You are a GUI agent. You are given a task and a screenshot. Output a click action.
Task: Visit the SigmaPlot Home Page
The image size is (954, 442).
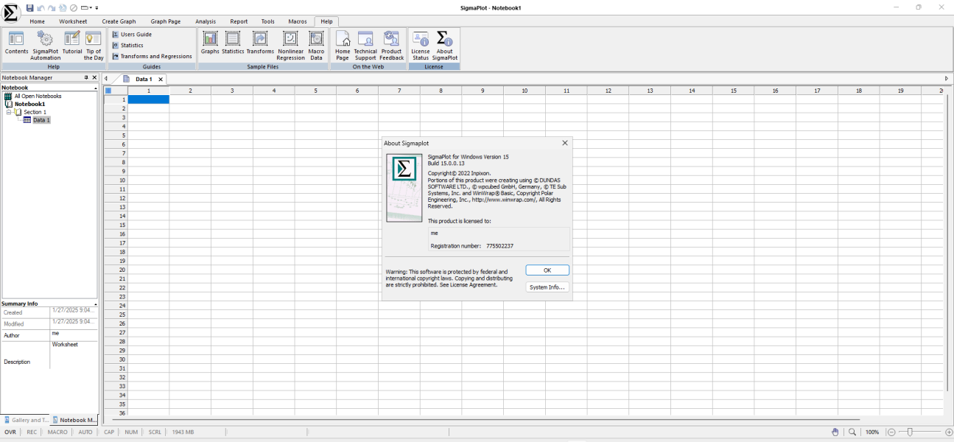pyautogui.click(x=343, y=44)
